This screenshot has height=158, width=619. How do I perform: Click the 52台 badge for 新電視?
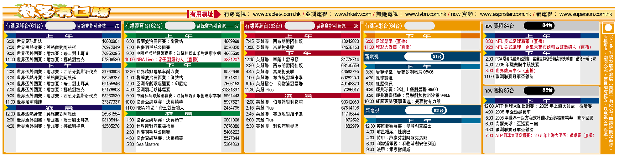[x=438, y=111]
